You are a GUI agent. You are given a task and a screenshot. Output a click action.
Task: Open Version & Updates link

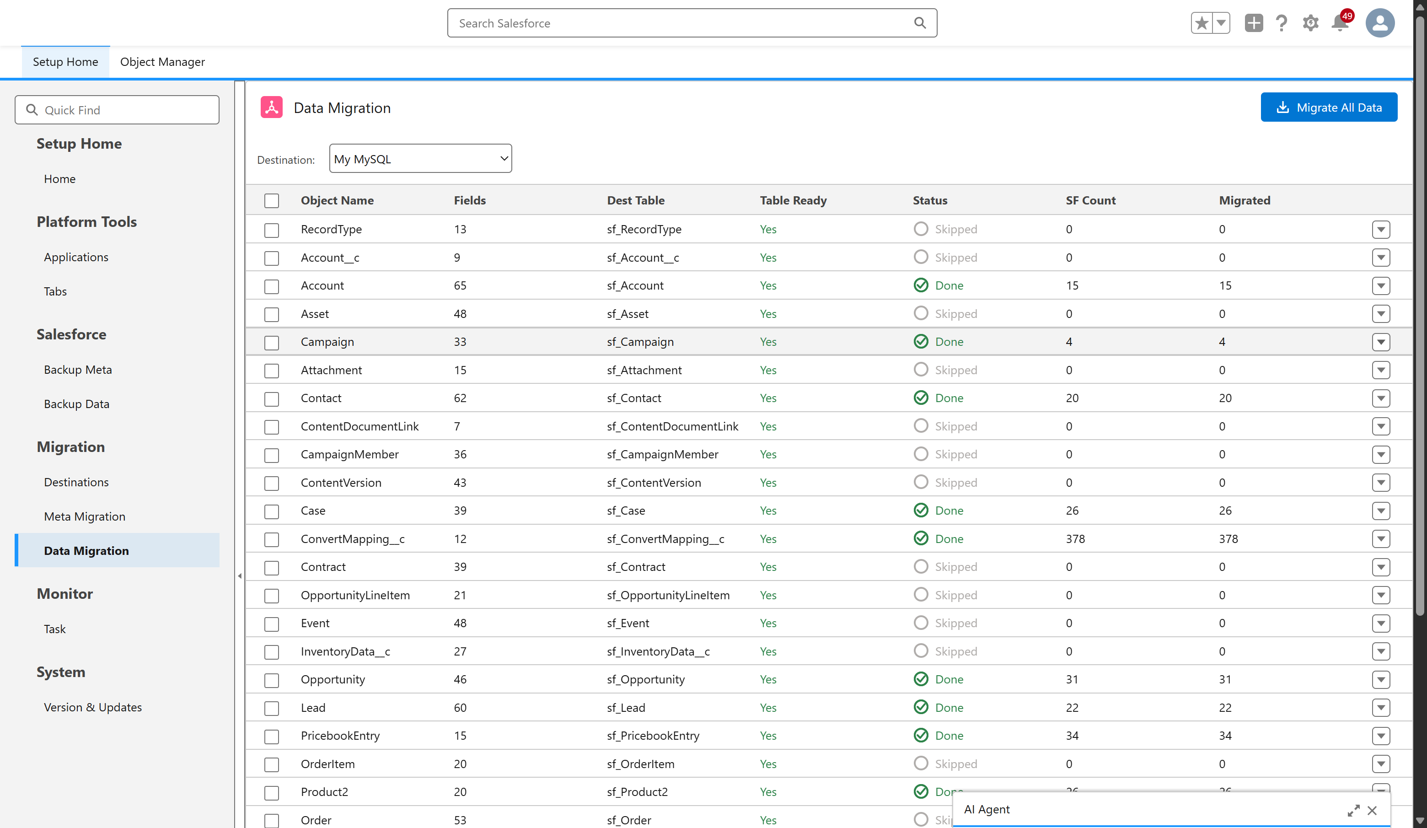pos(93,707)
